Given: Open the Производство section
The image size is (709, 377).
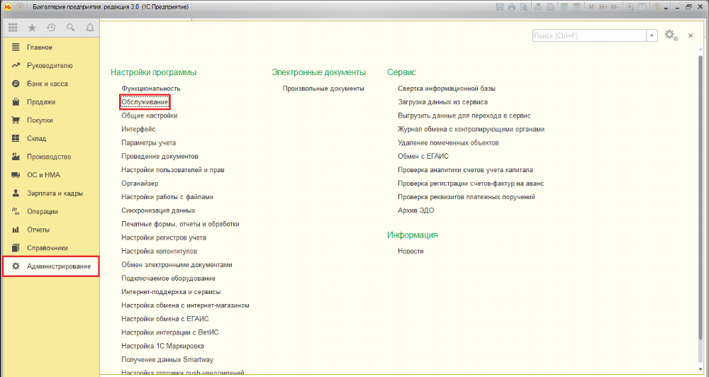Looking at the screenshot, I should pos(50,157).
